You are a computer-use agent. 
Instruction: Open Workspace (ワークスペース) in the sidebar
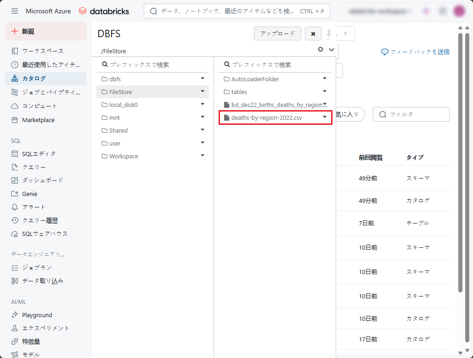click(43, 51)
